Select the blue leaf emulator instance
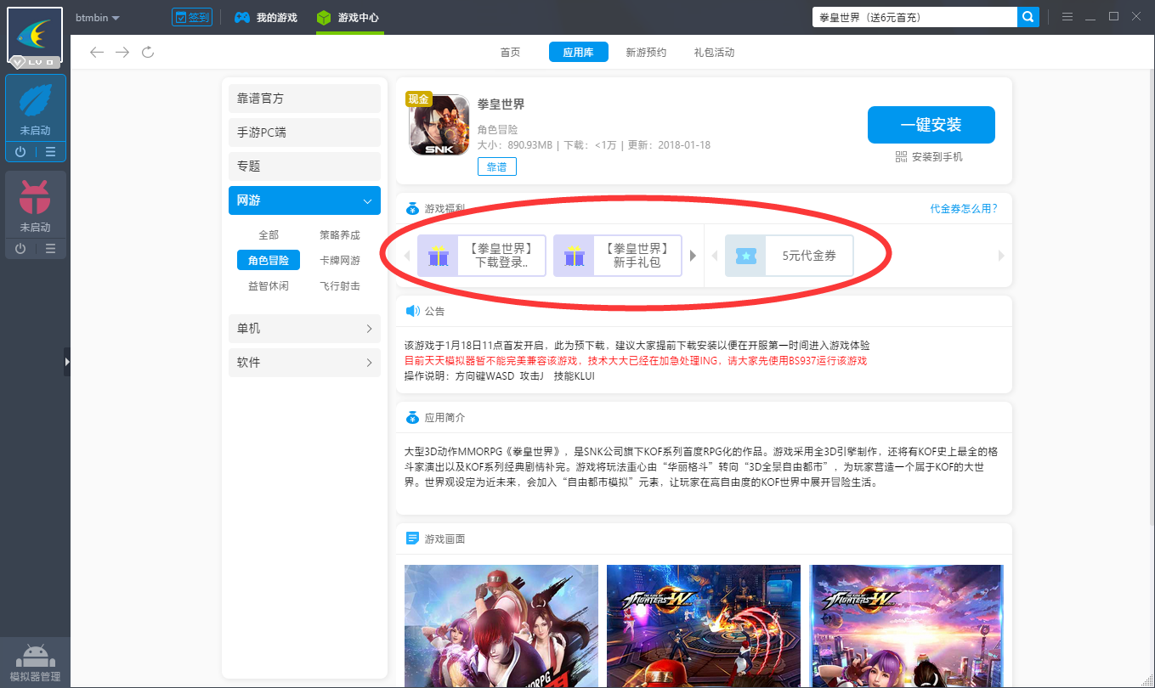The image size is (1155, 688). (x=35, y=109)
